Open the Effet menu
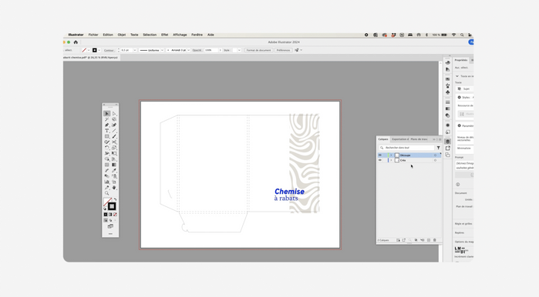 (165, 35)
